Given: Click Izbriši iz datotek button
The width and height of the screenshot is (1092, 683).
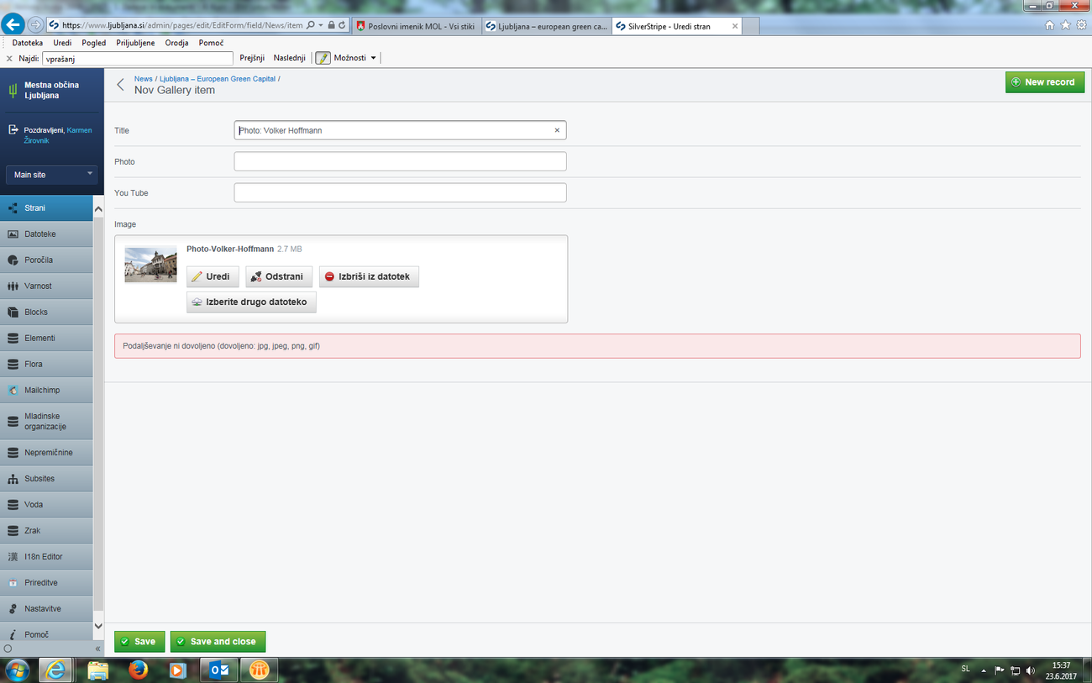Looking at the screenshot, I should tap(369, 276).
